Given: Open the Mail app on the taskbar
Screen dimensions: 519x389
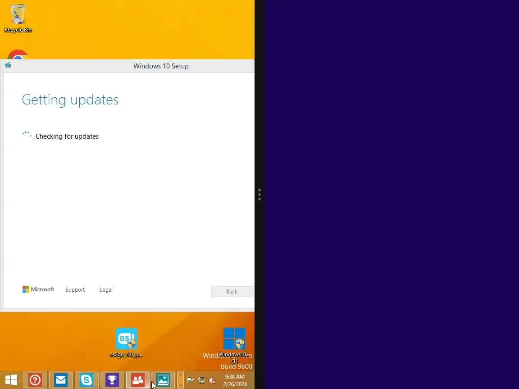Looking at the screenshot, I should (61, 380).
